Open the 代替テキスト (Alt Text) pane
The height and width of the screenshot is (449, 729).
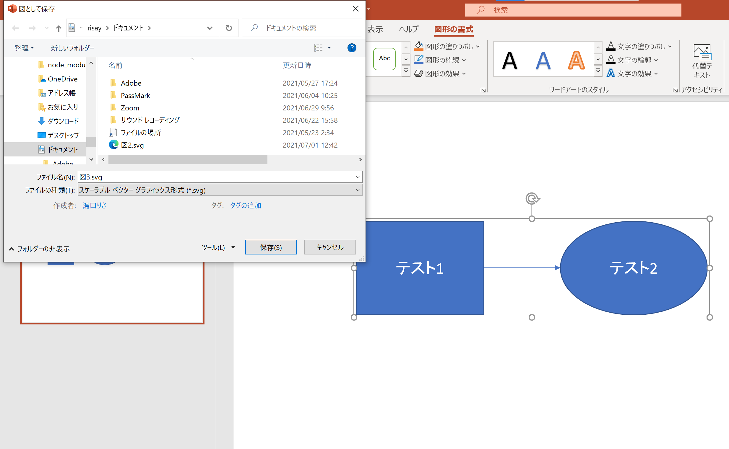[702, 61]
